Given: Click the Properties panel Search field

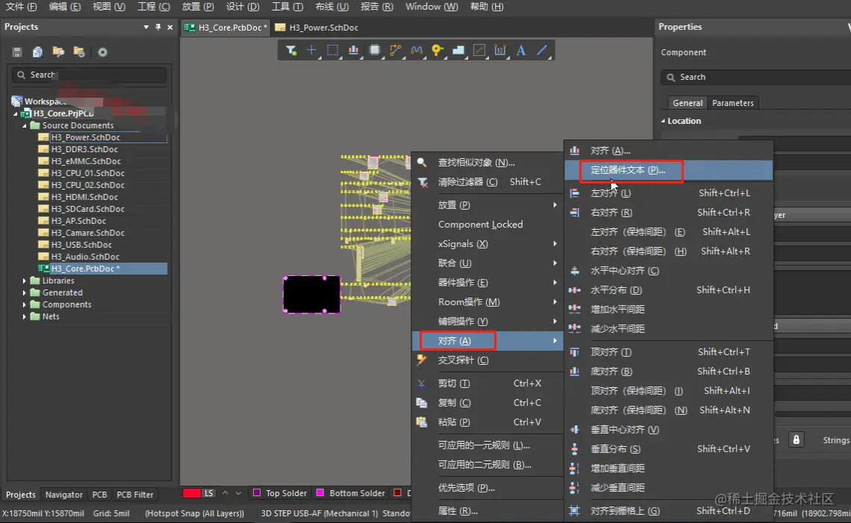Looking at the screenshot, I should pos(755,77).
